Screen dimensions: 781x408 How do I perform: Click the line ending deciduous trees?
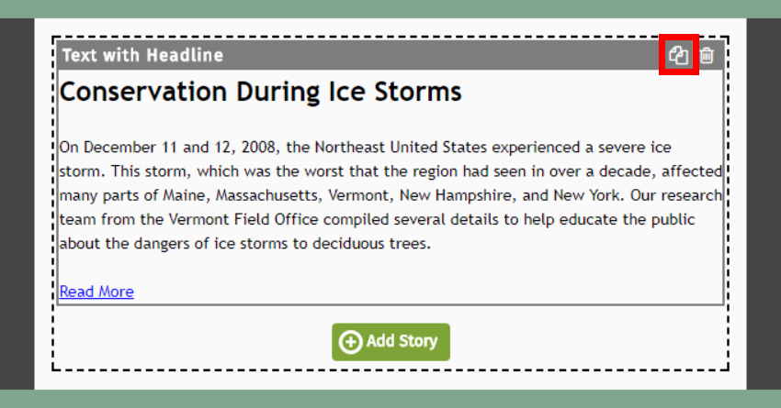(x=245, y=244)
